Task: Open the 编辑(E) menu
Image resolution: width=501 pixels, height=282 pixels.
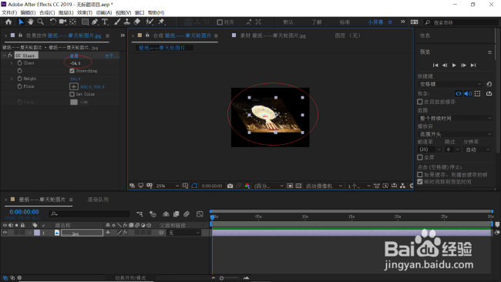Action: point(28,13)
